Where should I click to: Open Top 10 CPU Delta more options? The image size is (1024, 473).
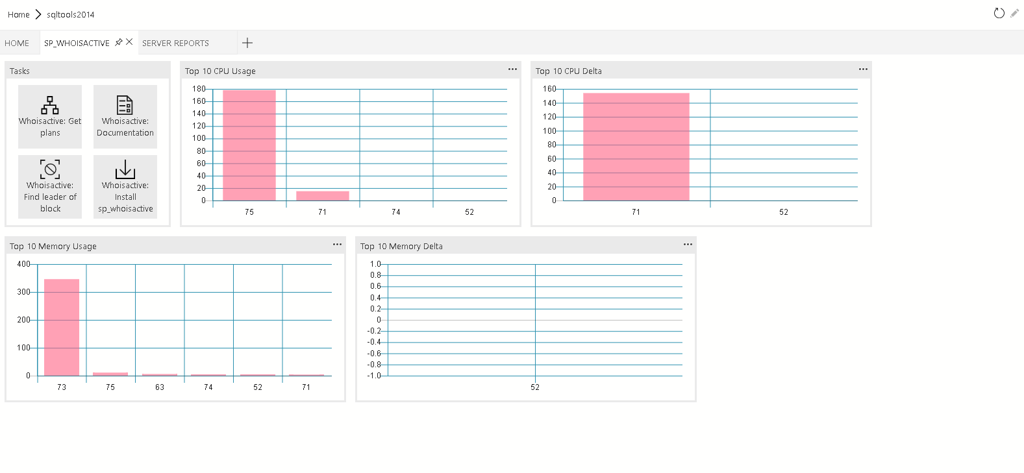(863, 69)
